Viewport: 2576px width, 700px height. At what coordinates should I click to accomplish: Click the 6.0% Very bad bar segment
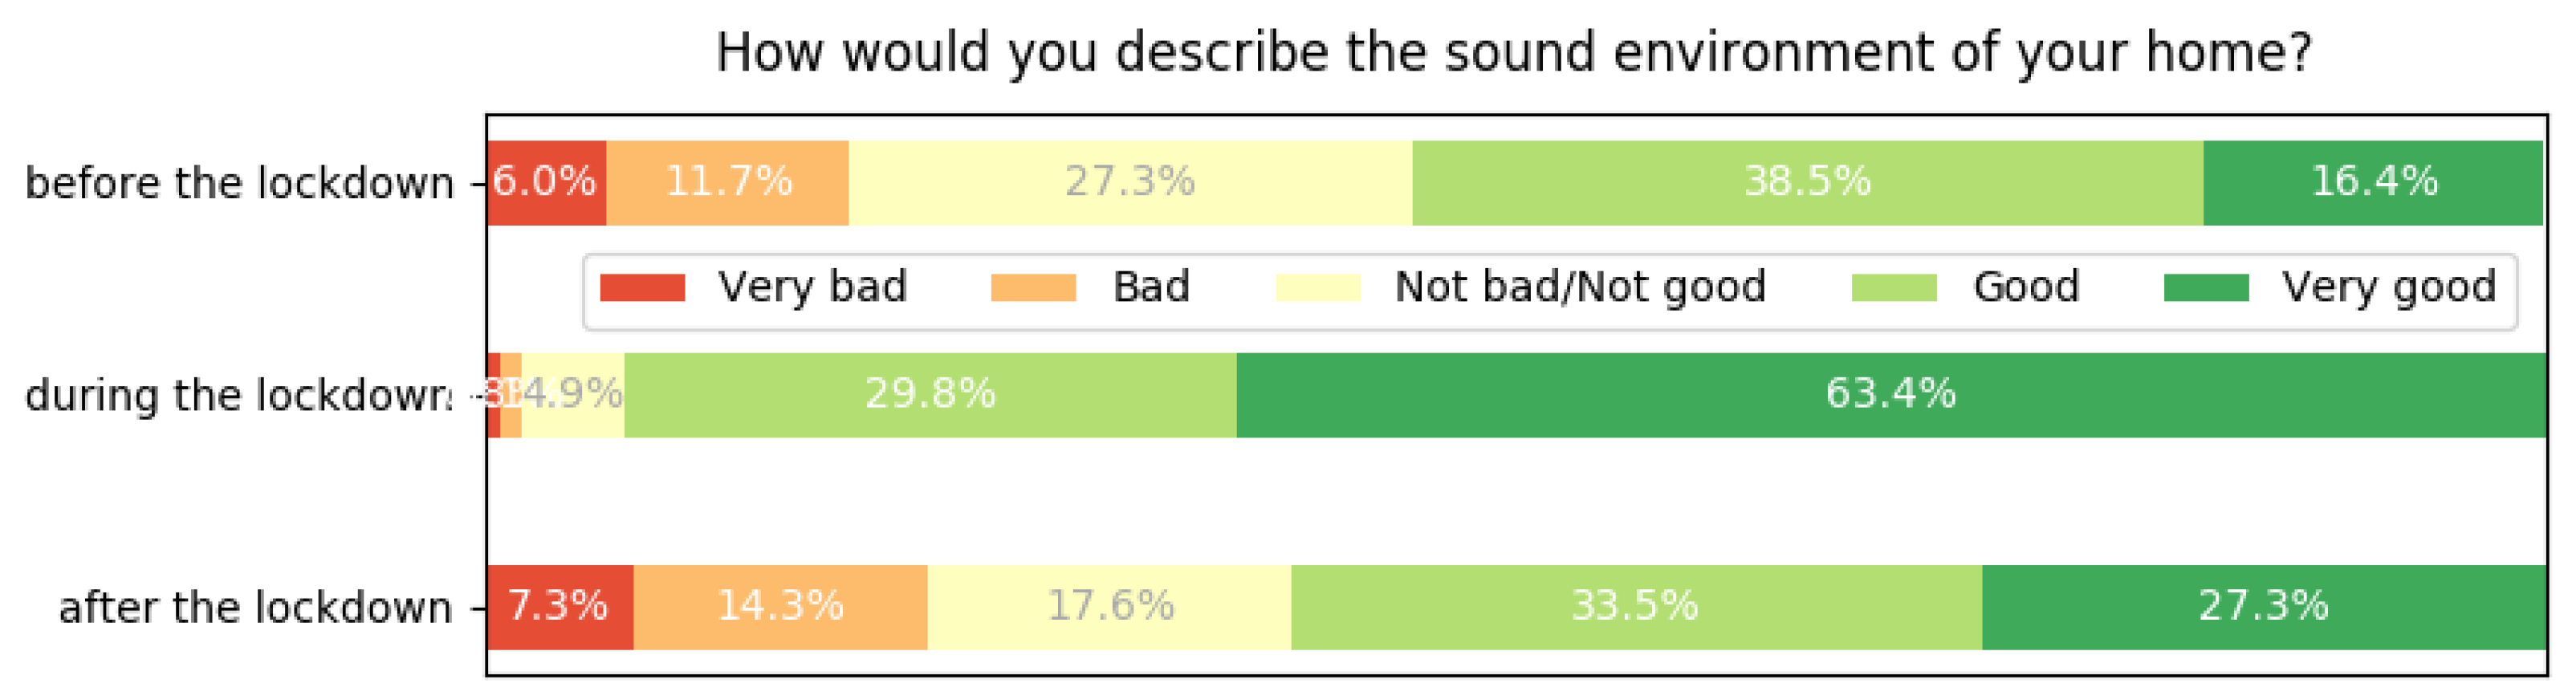pos(546,183)
